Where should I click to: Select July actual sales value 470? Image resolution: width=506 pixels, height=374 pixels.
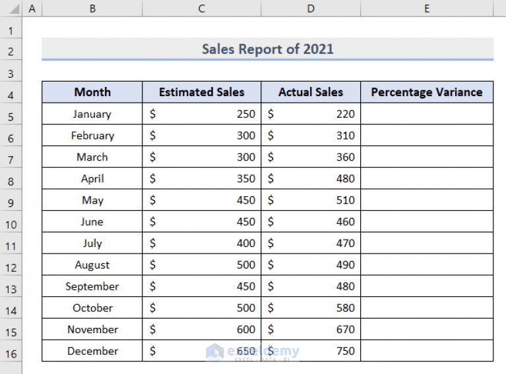pos(311,243)
